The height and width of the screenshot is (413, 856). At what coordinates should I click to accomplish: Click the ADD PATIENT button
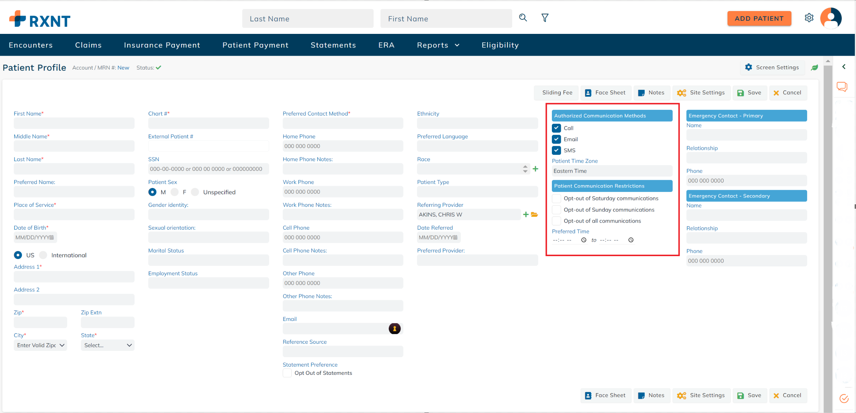coord(759,18)
